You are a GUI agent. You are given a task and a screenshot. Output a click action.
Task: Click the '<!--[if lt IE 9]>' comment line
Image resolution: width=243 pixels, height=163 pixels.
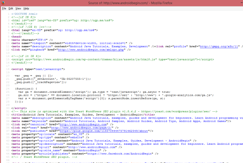click(x=26, y=56)
